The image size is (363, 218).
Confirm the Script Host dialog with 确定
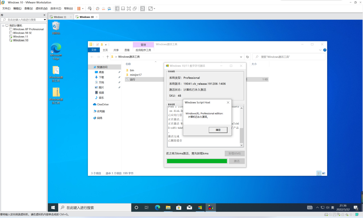coord(218,130)
